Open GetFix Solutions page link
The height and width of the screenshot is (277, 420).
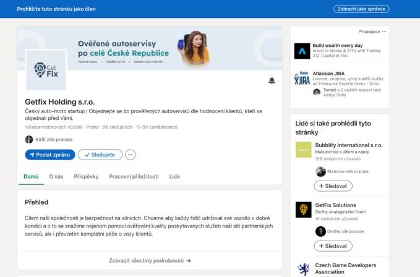click(335, 205)
